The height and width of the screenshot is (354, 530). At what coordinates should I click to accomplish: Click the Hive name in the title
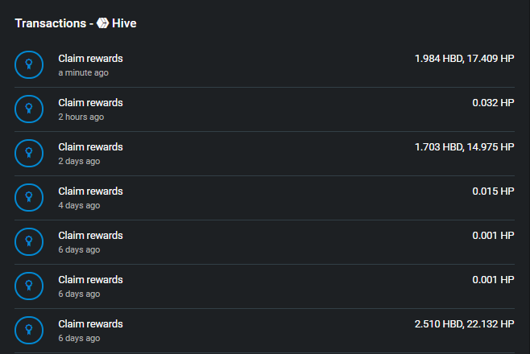click(x=124, y=23)
